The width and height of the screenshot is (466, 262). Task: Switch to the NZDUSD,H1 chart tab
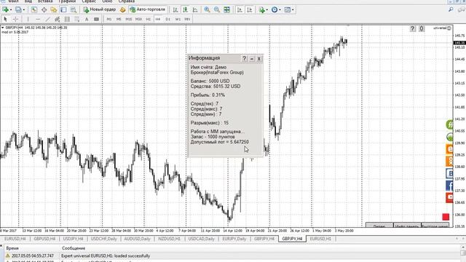pyautogui.click(x=170, y=239)
